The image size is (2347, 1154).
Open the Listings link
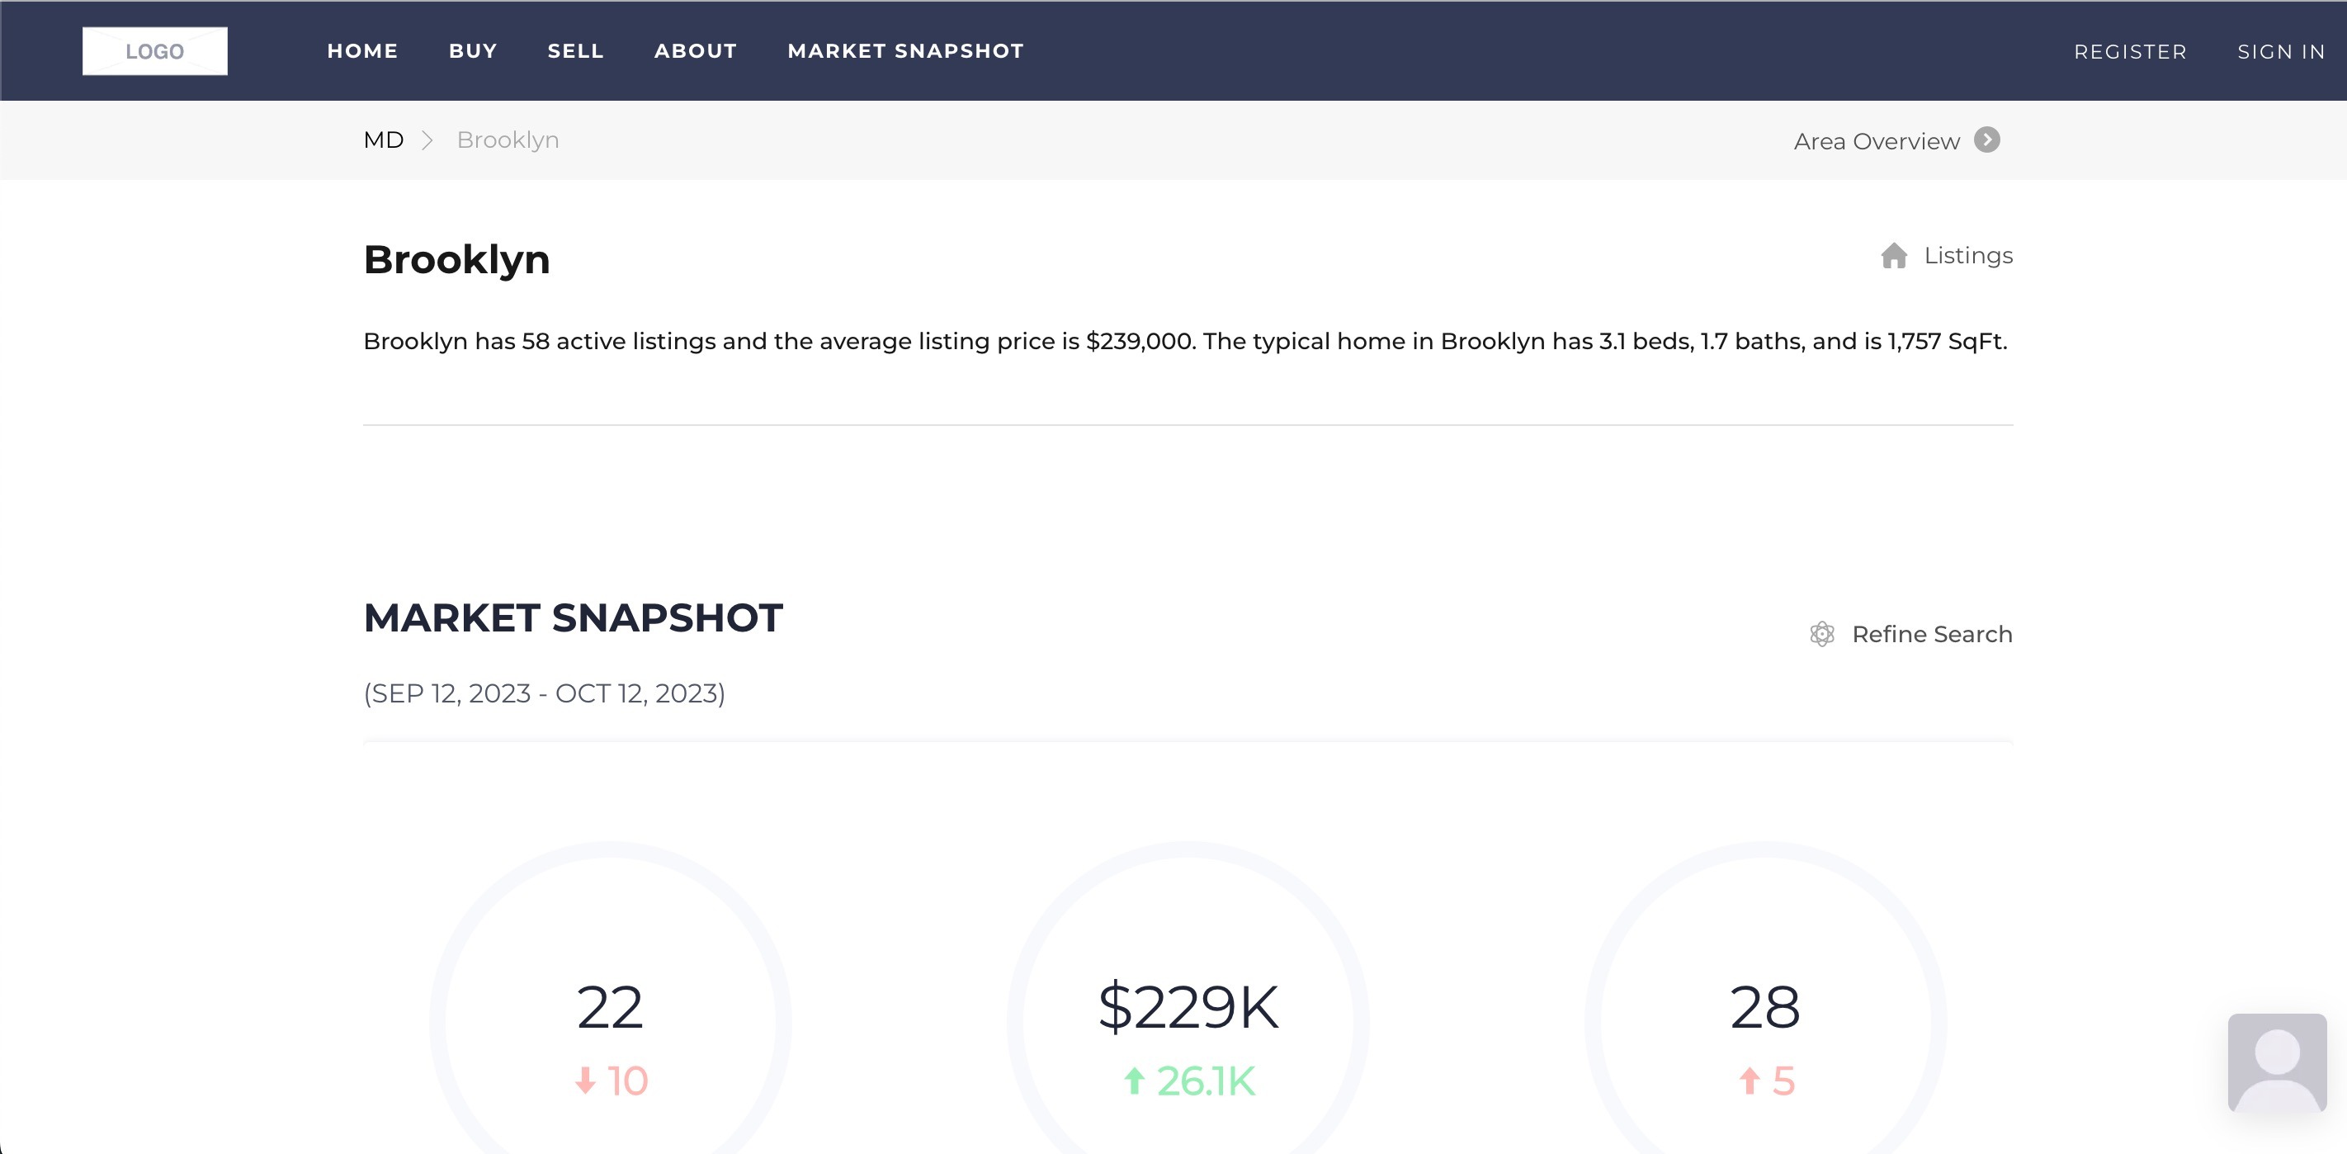pos(1968,255)
